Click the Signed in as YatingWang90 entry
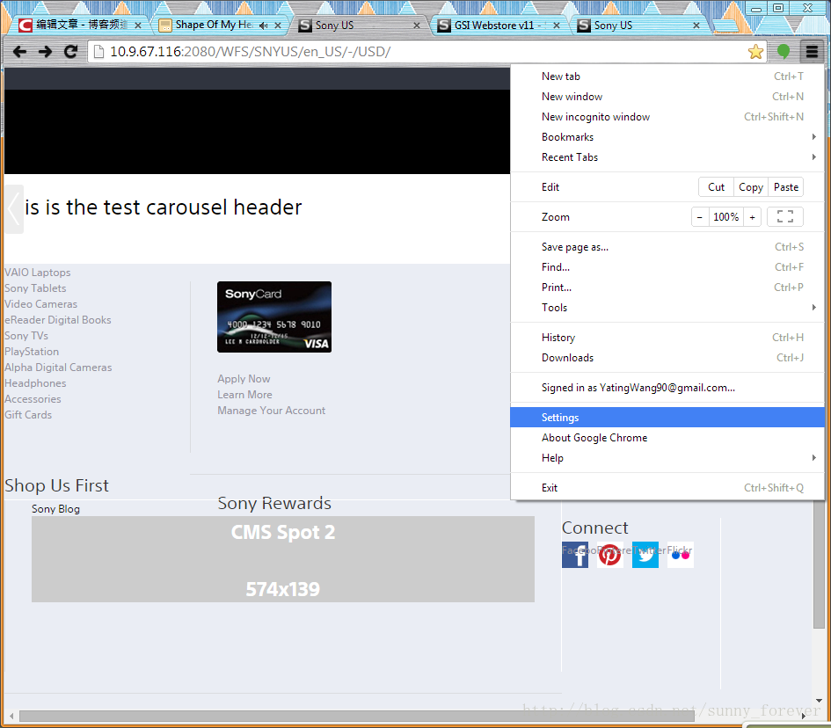 tap(667, 388)
